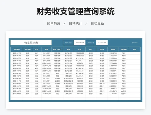Click the income total ¥62,734.24 value

point(80,43)
